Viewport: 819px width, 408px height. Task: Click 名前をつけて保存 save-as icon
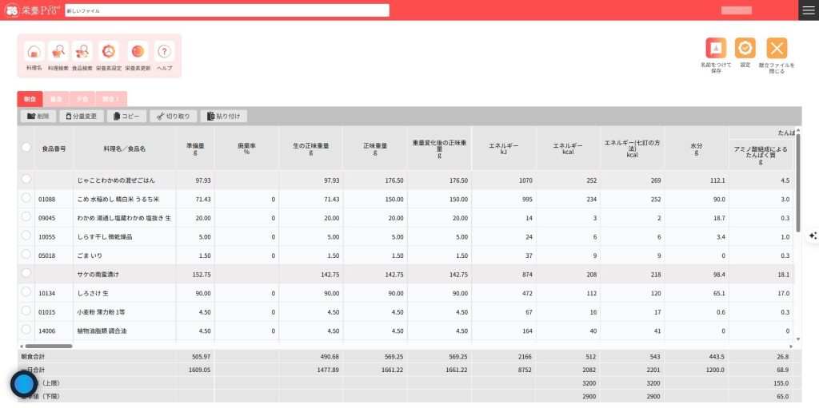716,49
